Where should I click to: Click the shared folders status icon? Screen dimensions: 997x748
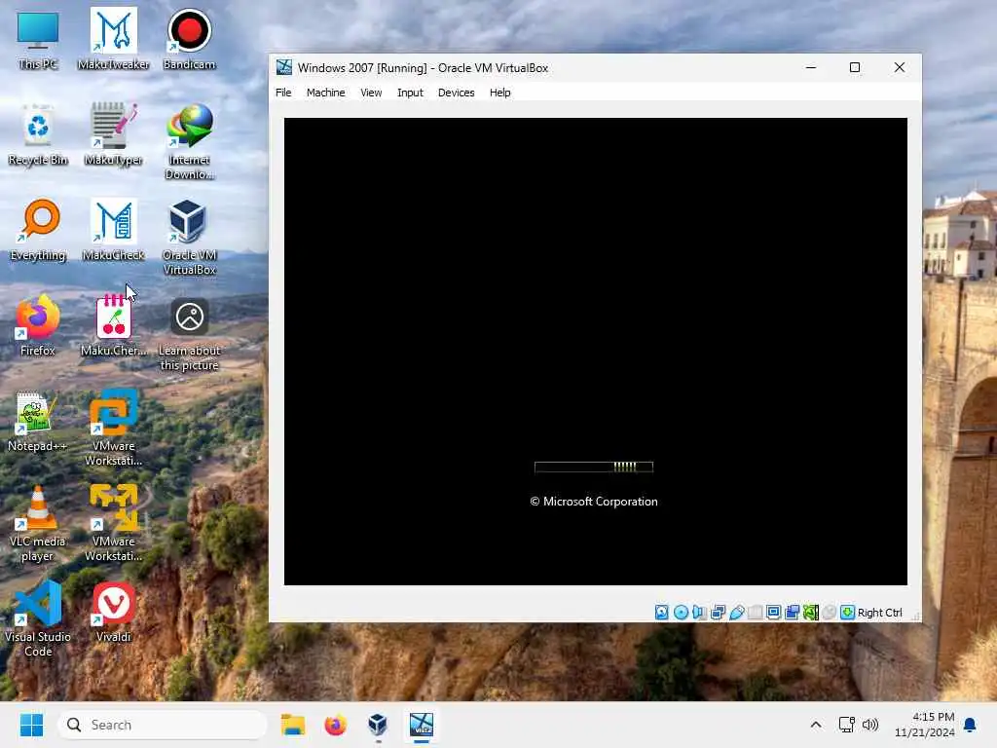[x=755, y=613]
